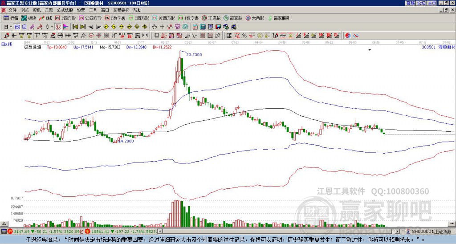Toggle the 权 rights adjustment button

[x=58, y=27]
